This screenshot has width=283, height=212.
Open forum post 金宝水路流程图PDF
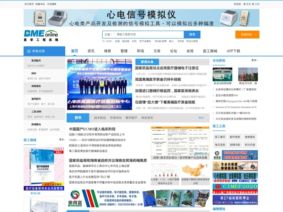coord(227,95)
